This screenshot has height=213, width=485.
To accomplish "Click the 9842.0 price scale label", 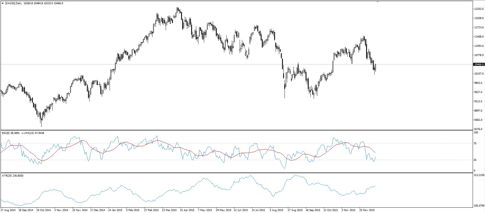I will coord(478,83).
